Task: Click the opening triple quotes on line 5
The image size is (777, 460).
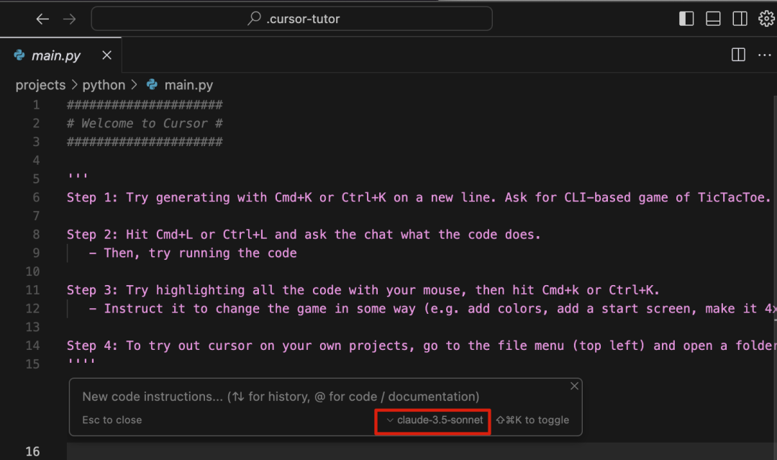Action: pyautogui.click(x=78, y=176)
